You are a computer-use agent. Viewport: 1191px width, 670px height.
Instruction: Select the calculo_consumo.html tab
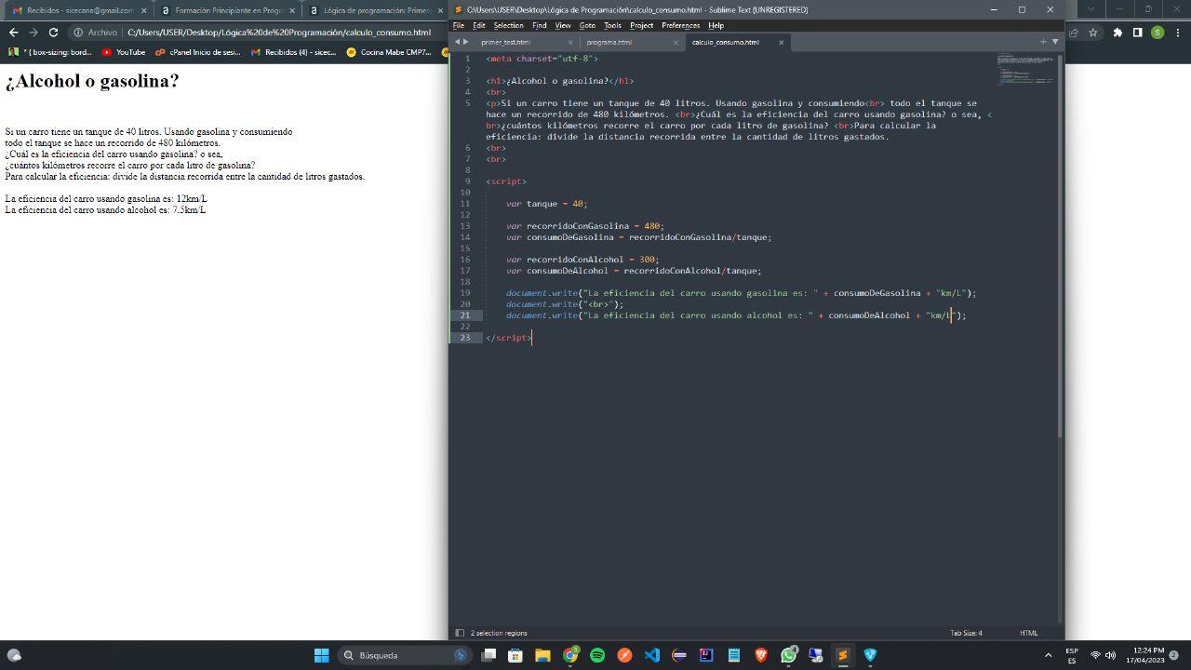coord(725,42)
